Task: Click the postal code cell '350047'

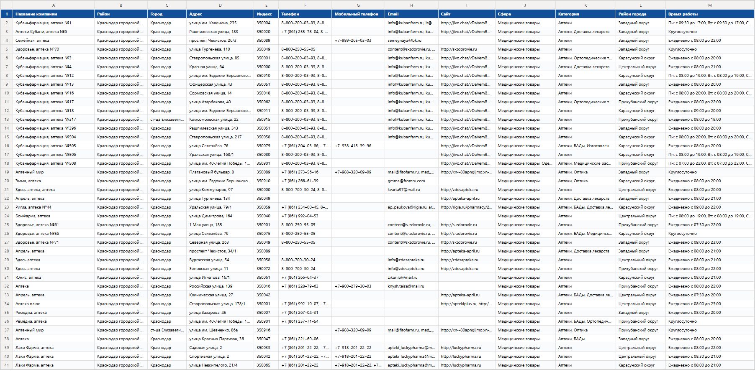Action: (266, 339)
